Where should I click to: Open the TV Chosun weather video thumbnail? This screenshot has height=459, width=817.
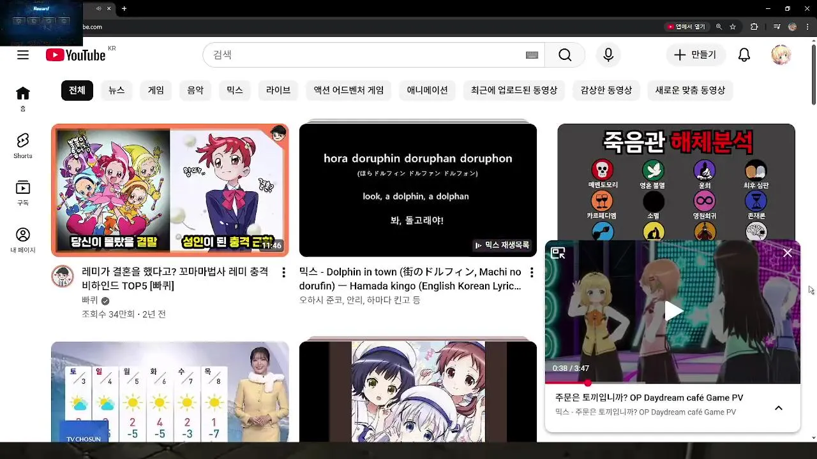coord(170,391)
